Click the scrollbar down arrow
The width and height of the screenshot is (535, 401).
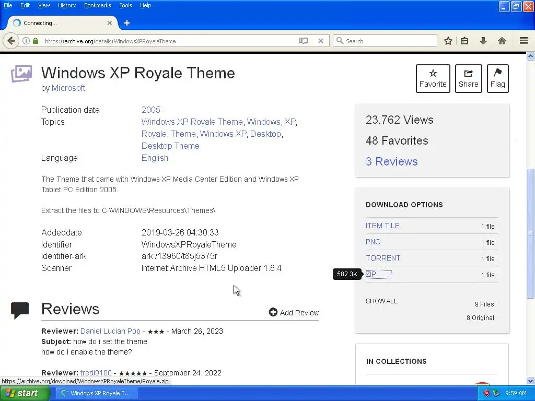[x=530, y=381]
